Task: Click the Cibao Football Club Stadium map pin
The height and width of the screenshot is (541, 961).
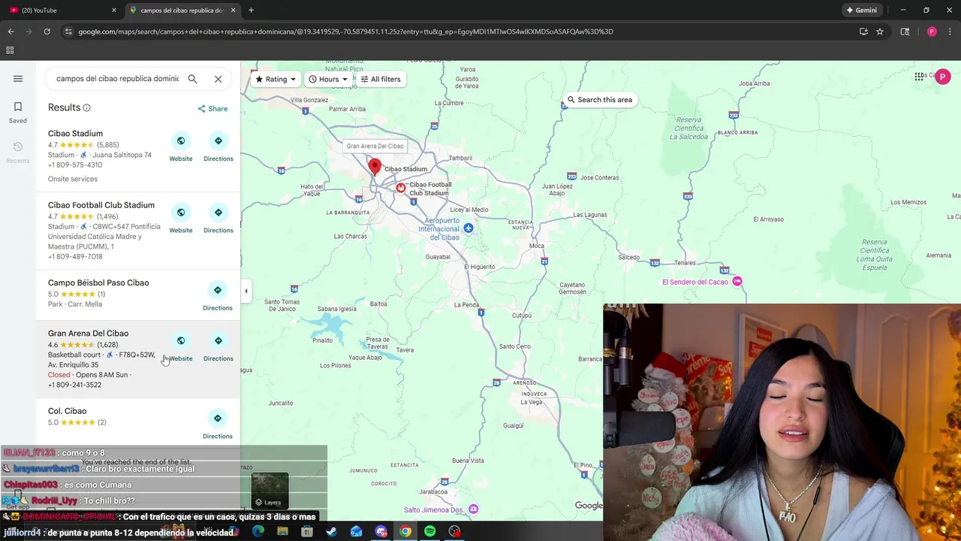Action: [x=401, y=188]
